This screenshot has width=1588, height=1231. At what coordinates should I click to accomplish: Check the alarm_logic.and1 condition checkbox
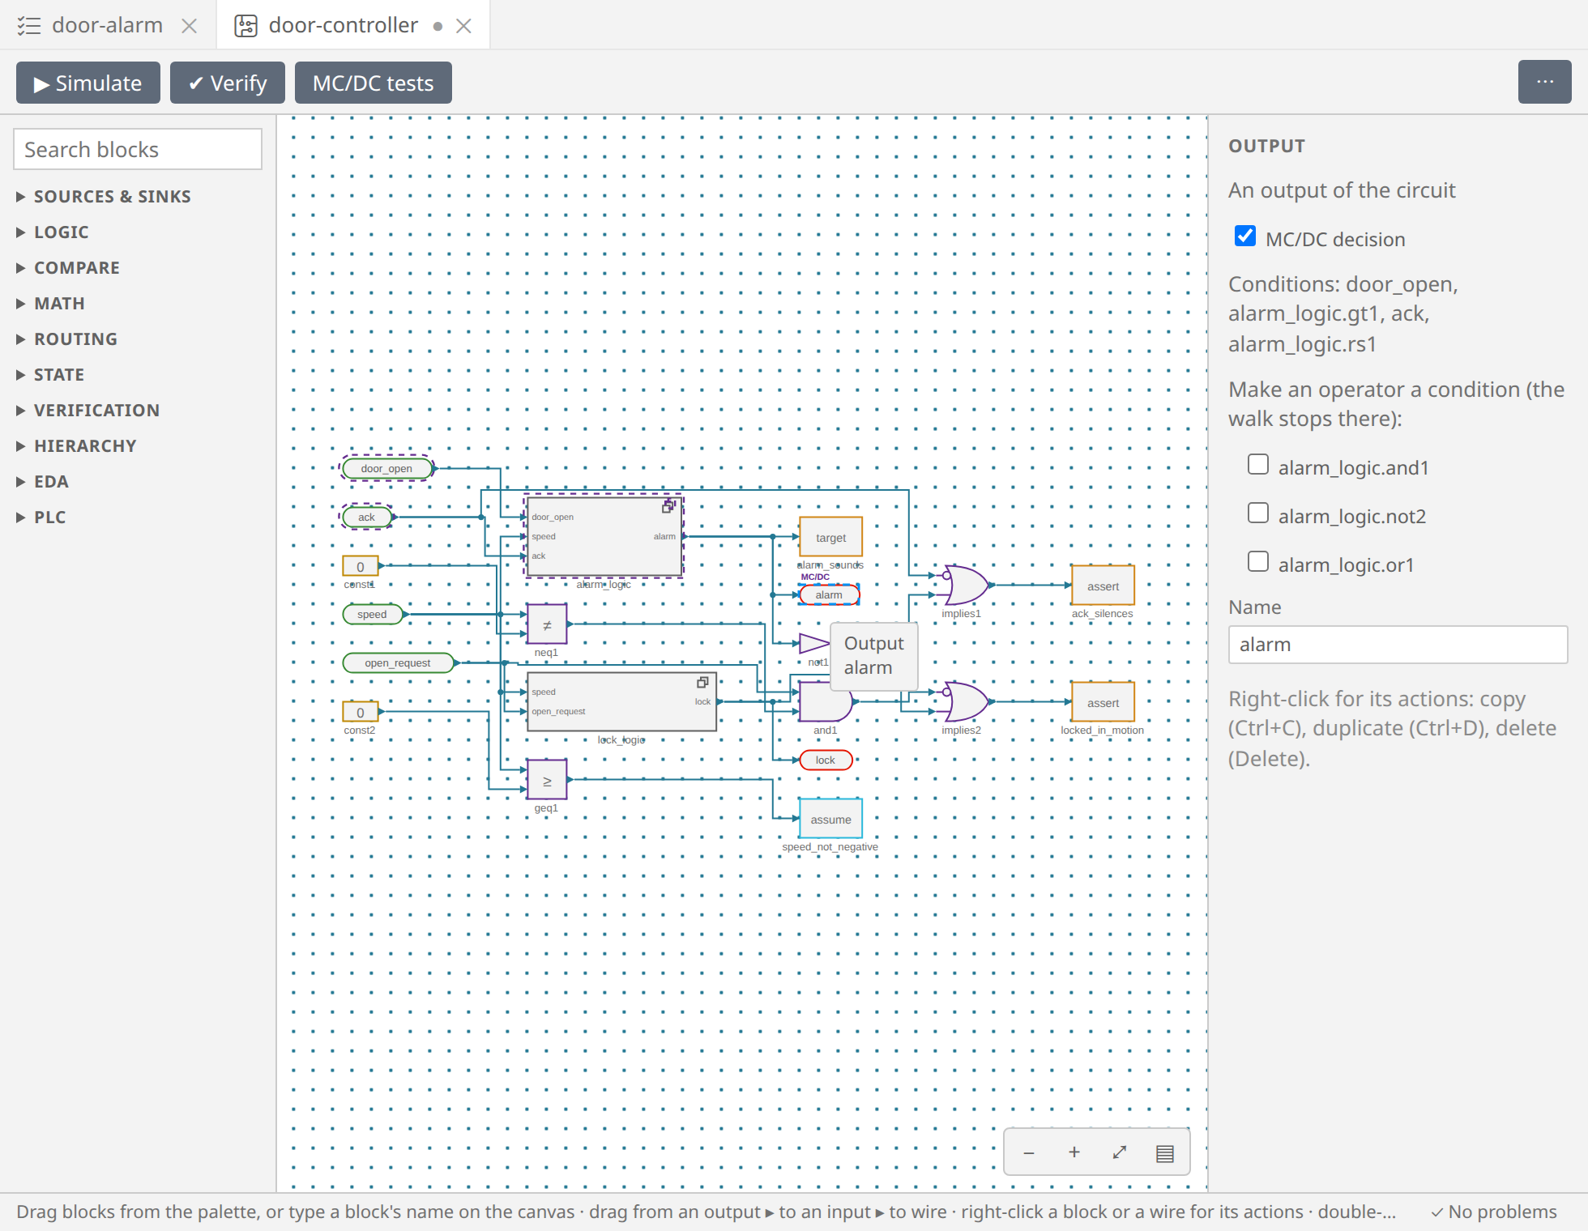1258,464
